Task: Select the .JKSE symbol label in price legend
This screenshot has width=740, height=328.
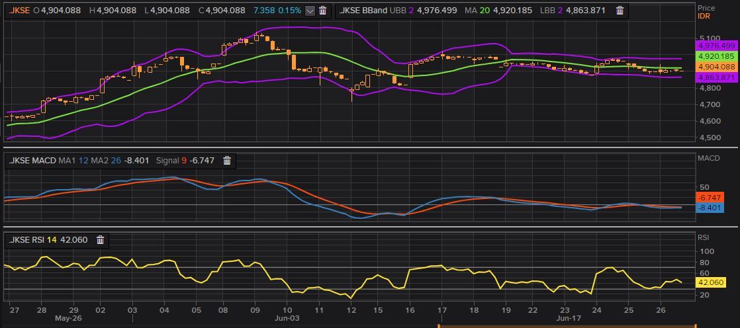Action: (x=19, y=11)
